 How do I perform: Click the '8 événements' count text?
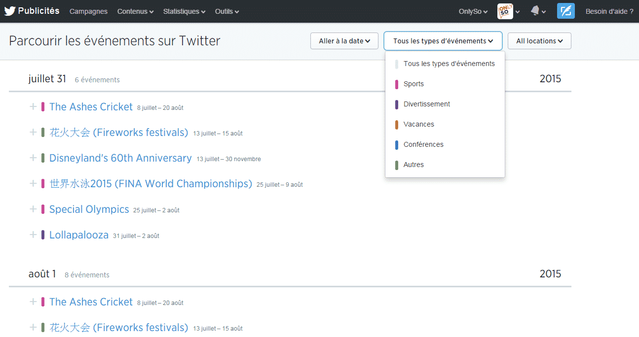pos(87,275)
